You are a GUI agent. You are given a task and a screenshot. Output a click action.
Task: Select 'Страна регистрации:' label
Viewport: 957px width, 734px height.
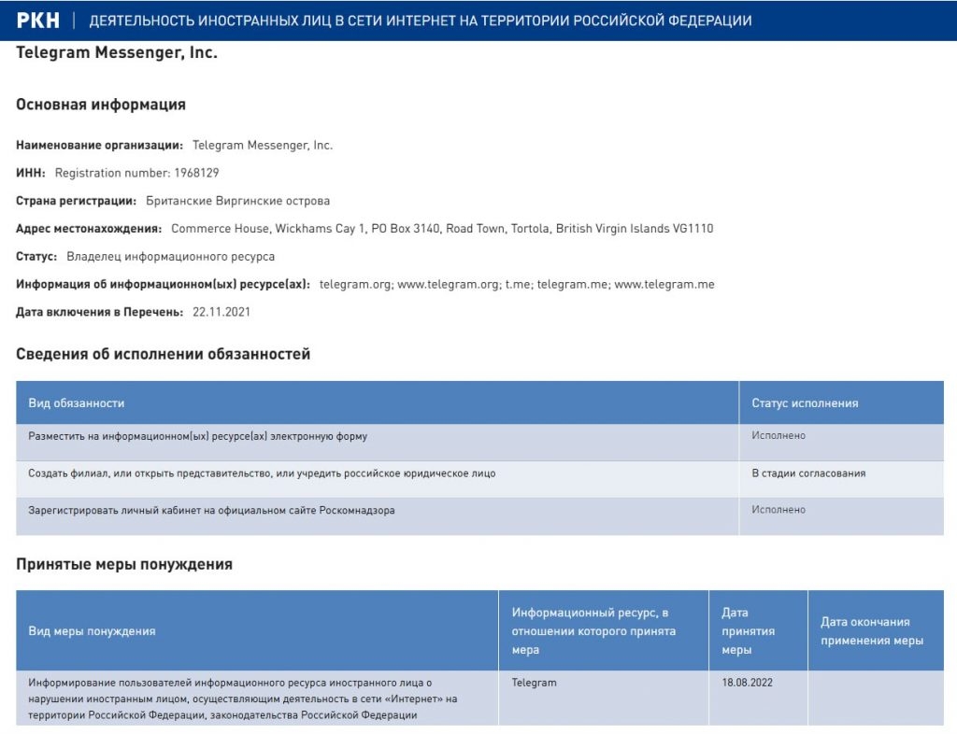tap(77, 201)
